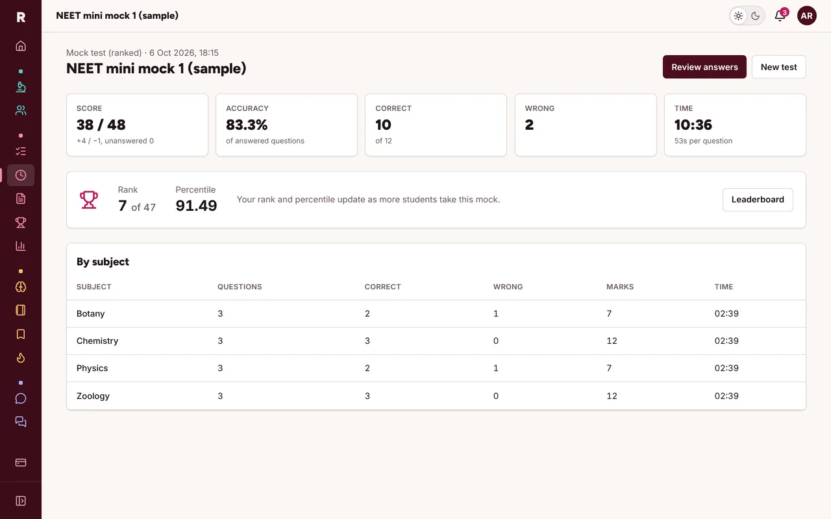Switch to dark theme with moon toggle

click(756, 16)
